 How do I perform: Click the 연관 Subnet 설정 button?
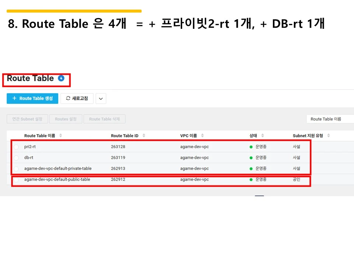27,119
